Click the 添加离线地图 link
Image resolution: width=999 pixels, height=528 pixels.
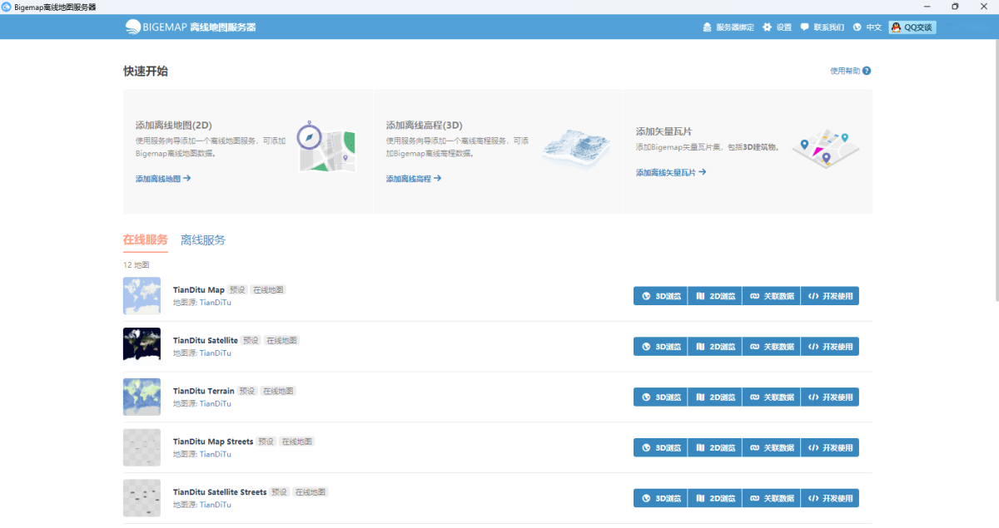click(163, 179)
